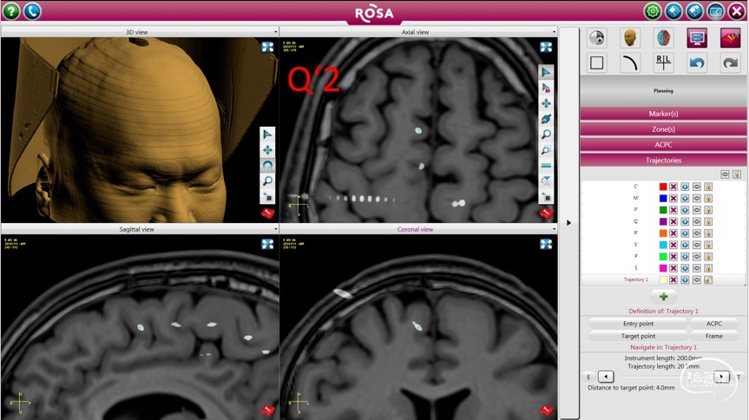
Task: Toggle lock on all trajectories
Action: point(737,174)
